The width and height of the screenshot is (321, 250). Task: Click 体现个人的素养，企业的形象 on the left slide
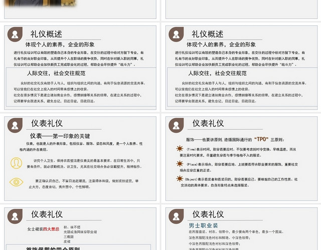60,44
